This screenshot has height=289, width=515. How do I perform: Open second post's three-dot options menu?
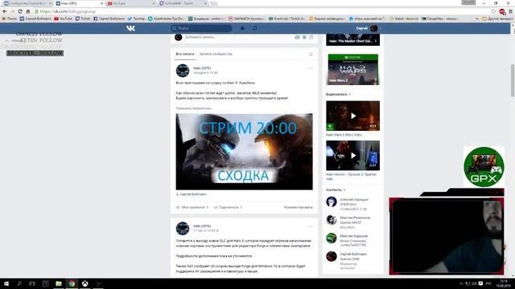pos(311,226)
